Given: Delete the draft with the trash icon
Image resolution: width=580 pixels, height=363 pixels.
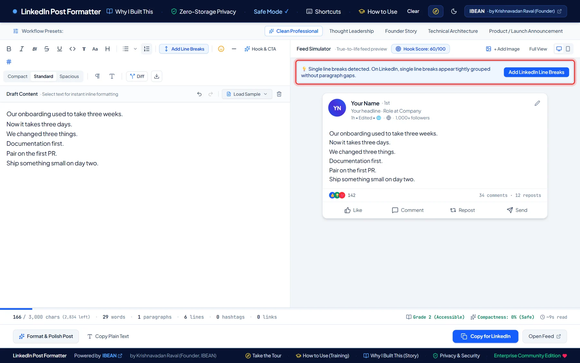Looking at the screenshot, I should pyautogui.click(x=279, y=94).
